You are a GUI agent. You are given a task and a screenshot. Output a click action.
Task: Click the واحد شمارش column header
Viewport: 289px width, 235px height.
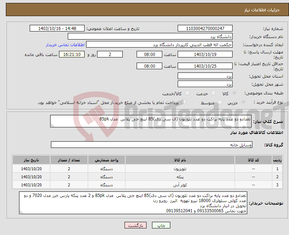(x=107, y=160)
